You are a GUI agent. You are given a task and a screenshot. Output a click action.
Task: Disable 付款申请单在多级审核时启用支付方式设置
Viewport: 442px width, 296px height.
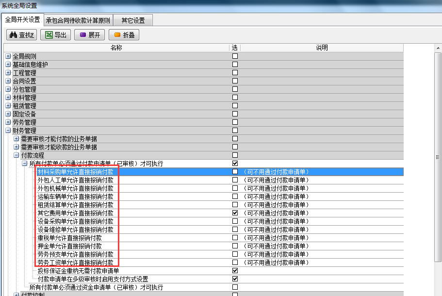pyautogui.click(x=235, y=279)
